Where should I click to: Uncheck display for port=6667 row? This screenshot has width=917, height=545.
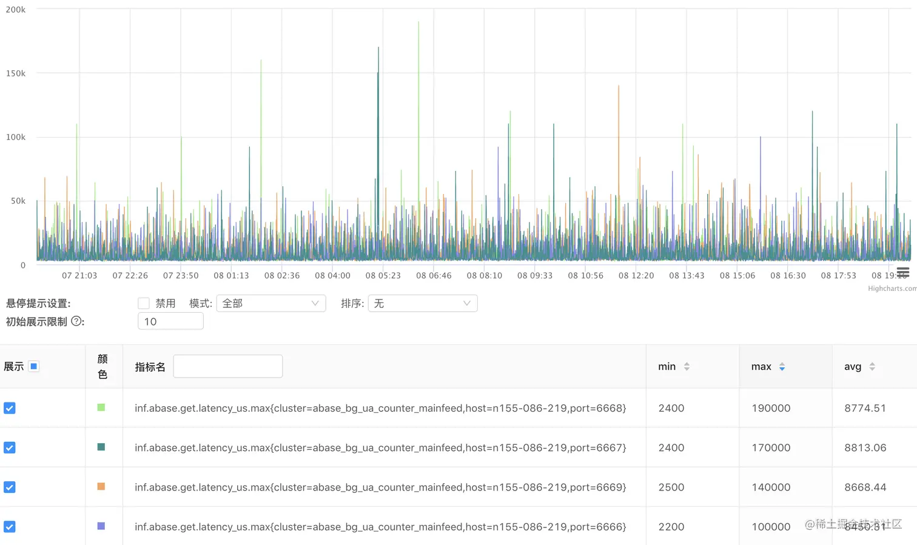coord(10,447)
